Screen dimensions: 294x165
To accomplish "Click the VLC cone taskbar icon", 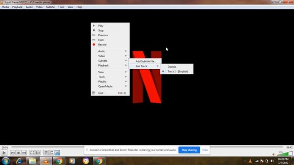I will pyautogui.click(x=45, y=161).
